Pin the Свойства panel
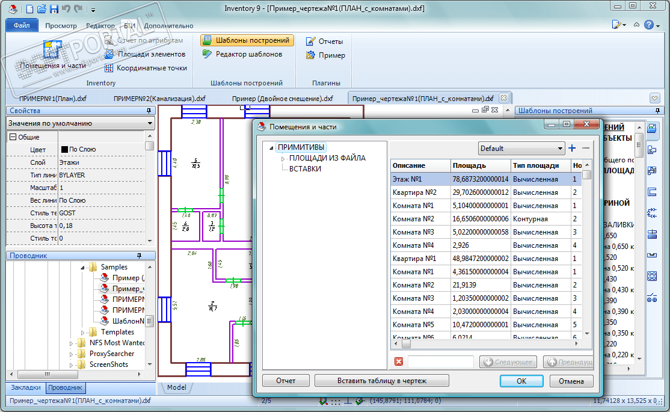The height and width of the screenshot is (412, 670). click(149, 111)
